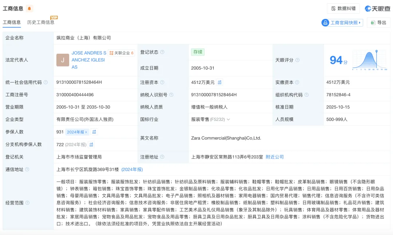Click address 上海市静安区常熟路113弄6号203室

[227, 157]
